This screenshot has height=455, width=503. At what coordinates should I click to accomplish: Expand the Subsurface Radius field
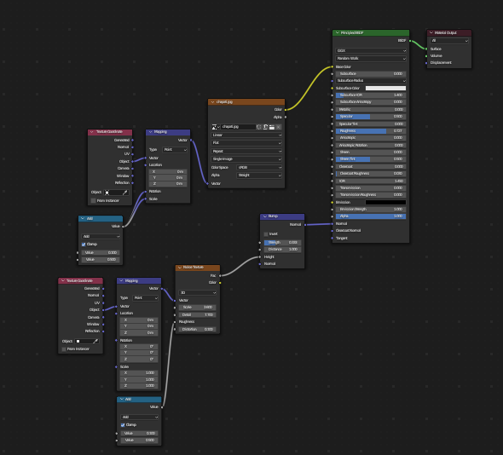371,81
